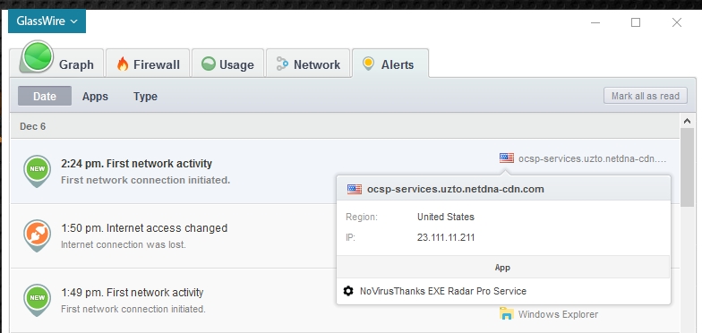Click NoVirusThanks EXE Radar Pro Service entry
702x333 pixels.
point(442,292)
